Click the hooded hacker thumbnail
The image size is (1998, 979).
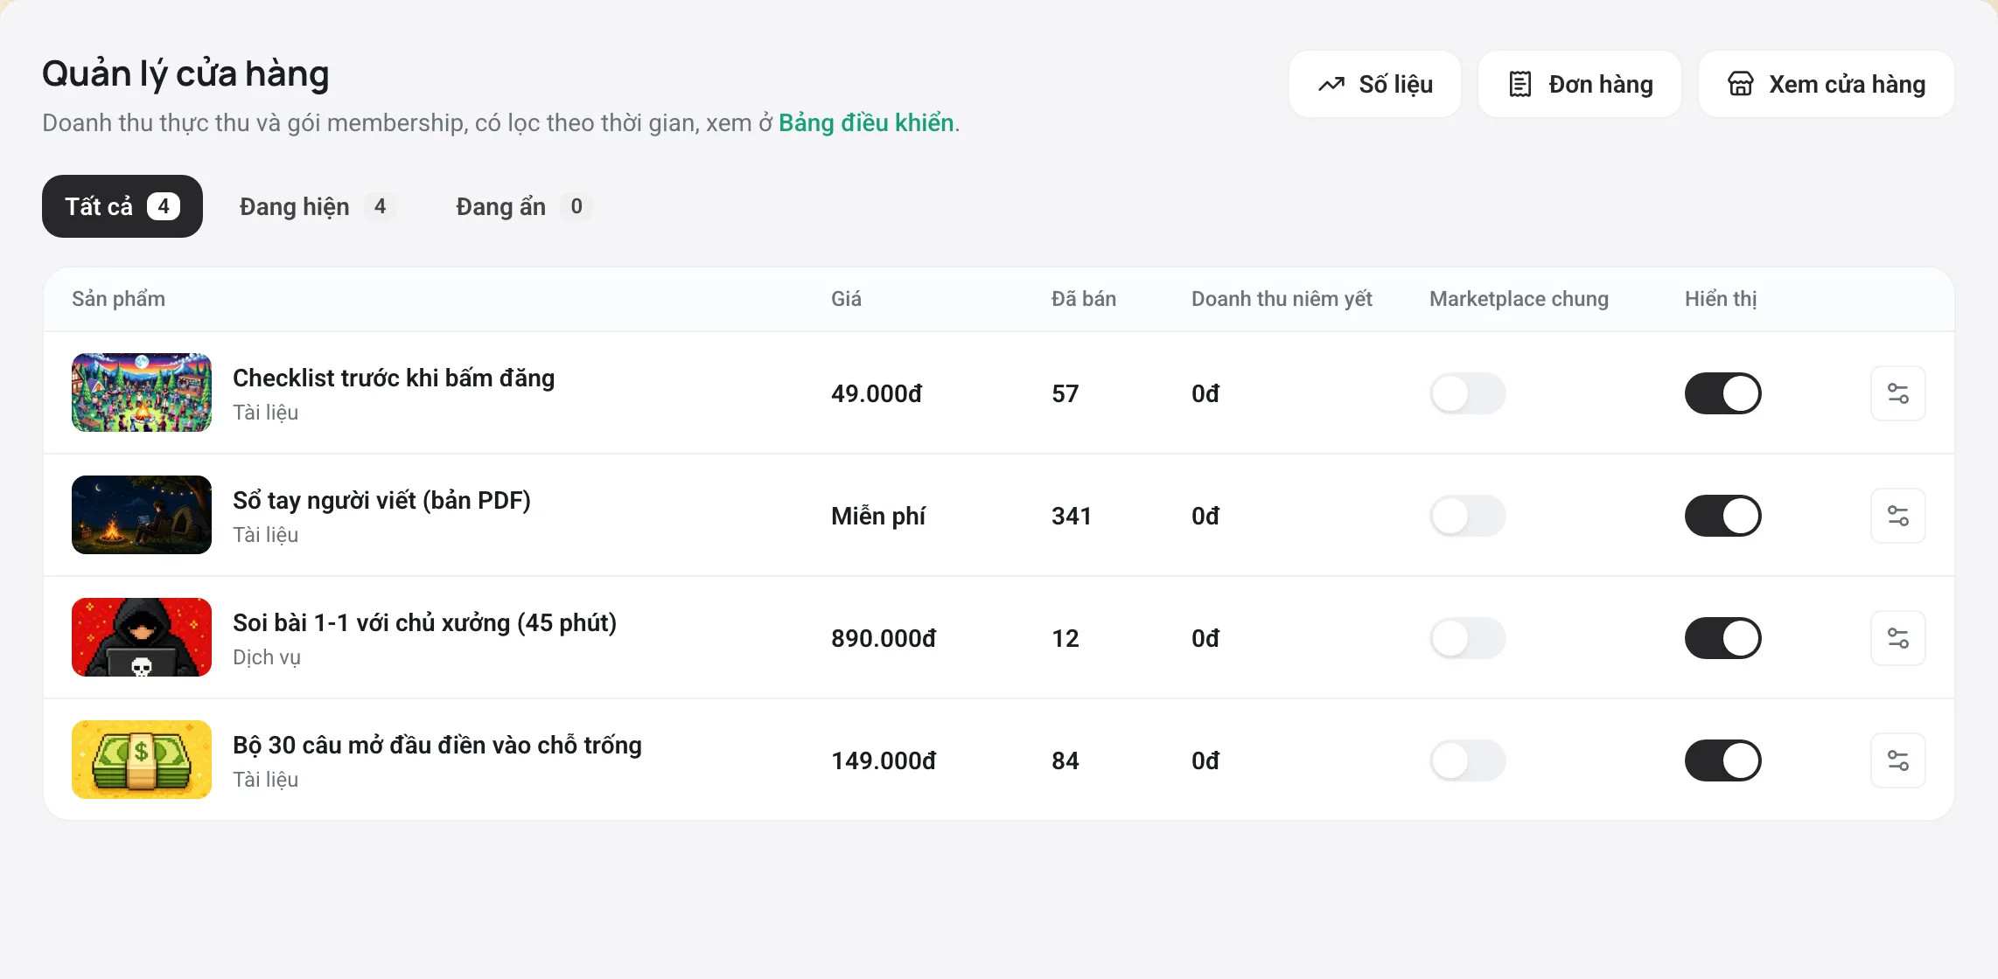coord(142,637)
